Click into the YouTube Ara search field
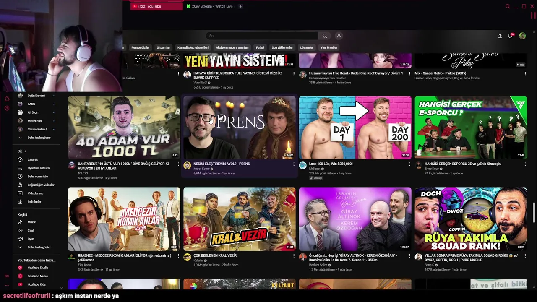Image resolution: width=537 pixels, height=302 pixels. [x=262, y=36]
